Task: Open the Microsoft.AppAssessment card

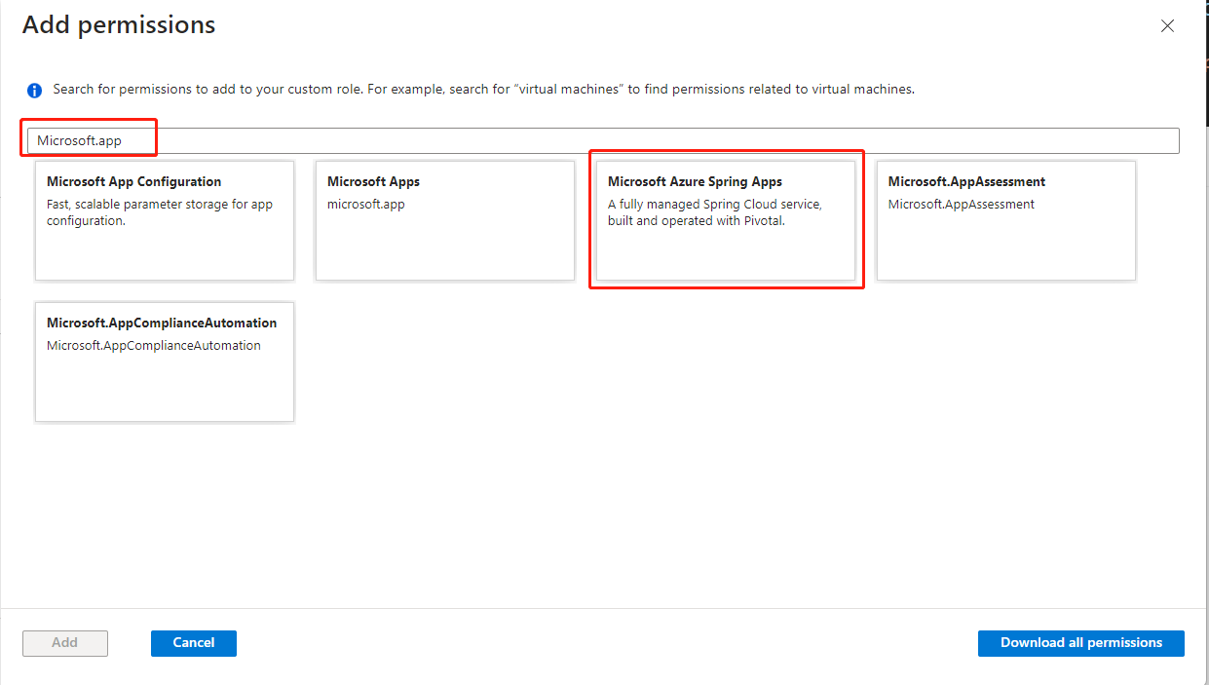Action: point(1006,221)
